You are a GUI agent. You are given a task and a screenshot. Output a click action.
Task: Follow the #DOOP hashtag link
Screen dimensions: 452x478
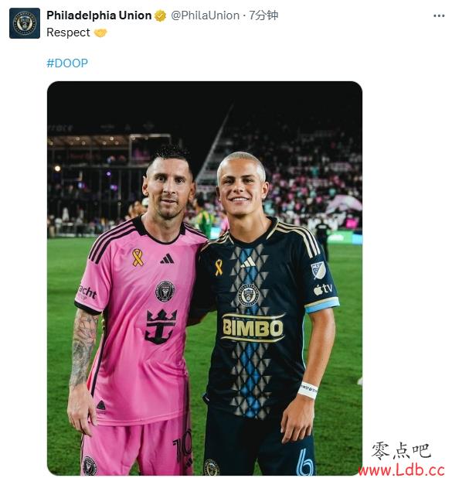pos(67,63)
